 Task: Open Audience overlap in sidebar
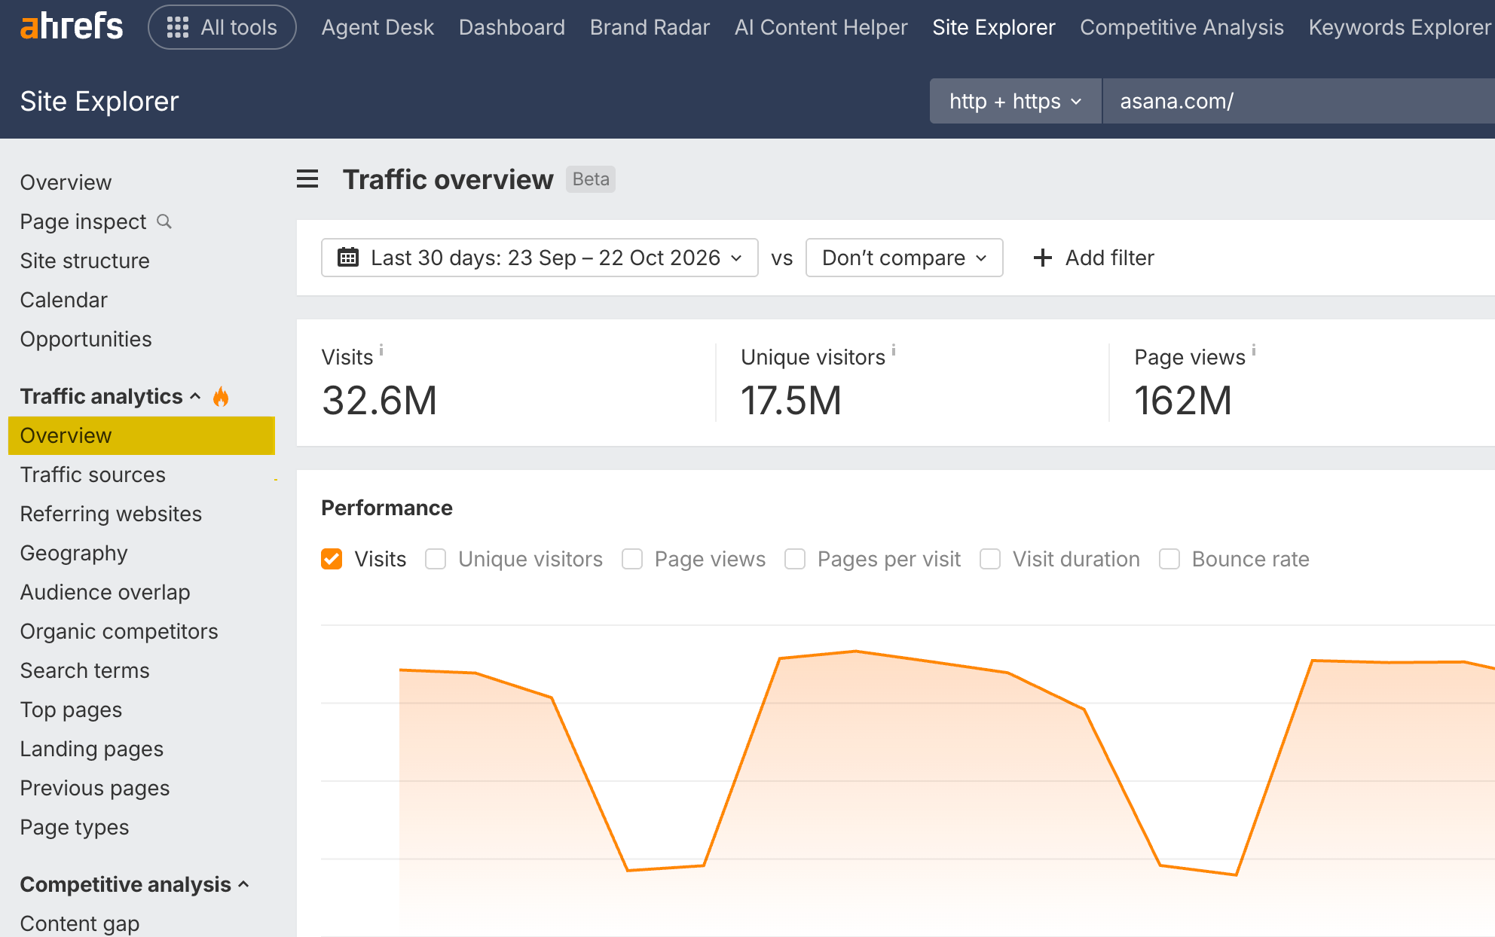105,592
